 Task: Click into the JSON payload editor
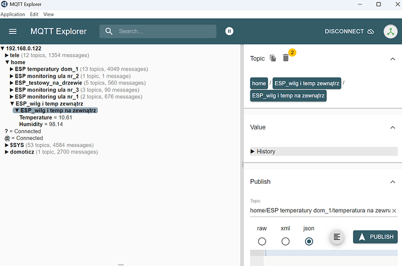click(331, 257)
